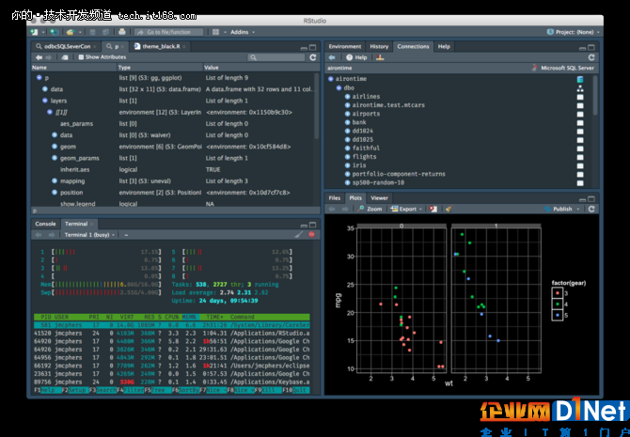Viewport: 630px width, 437px height.
Task: Click the Help button in Connections toolbar
Action: (356, 58)
